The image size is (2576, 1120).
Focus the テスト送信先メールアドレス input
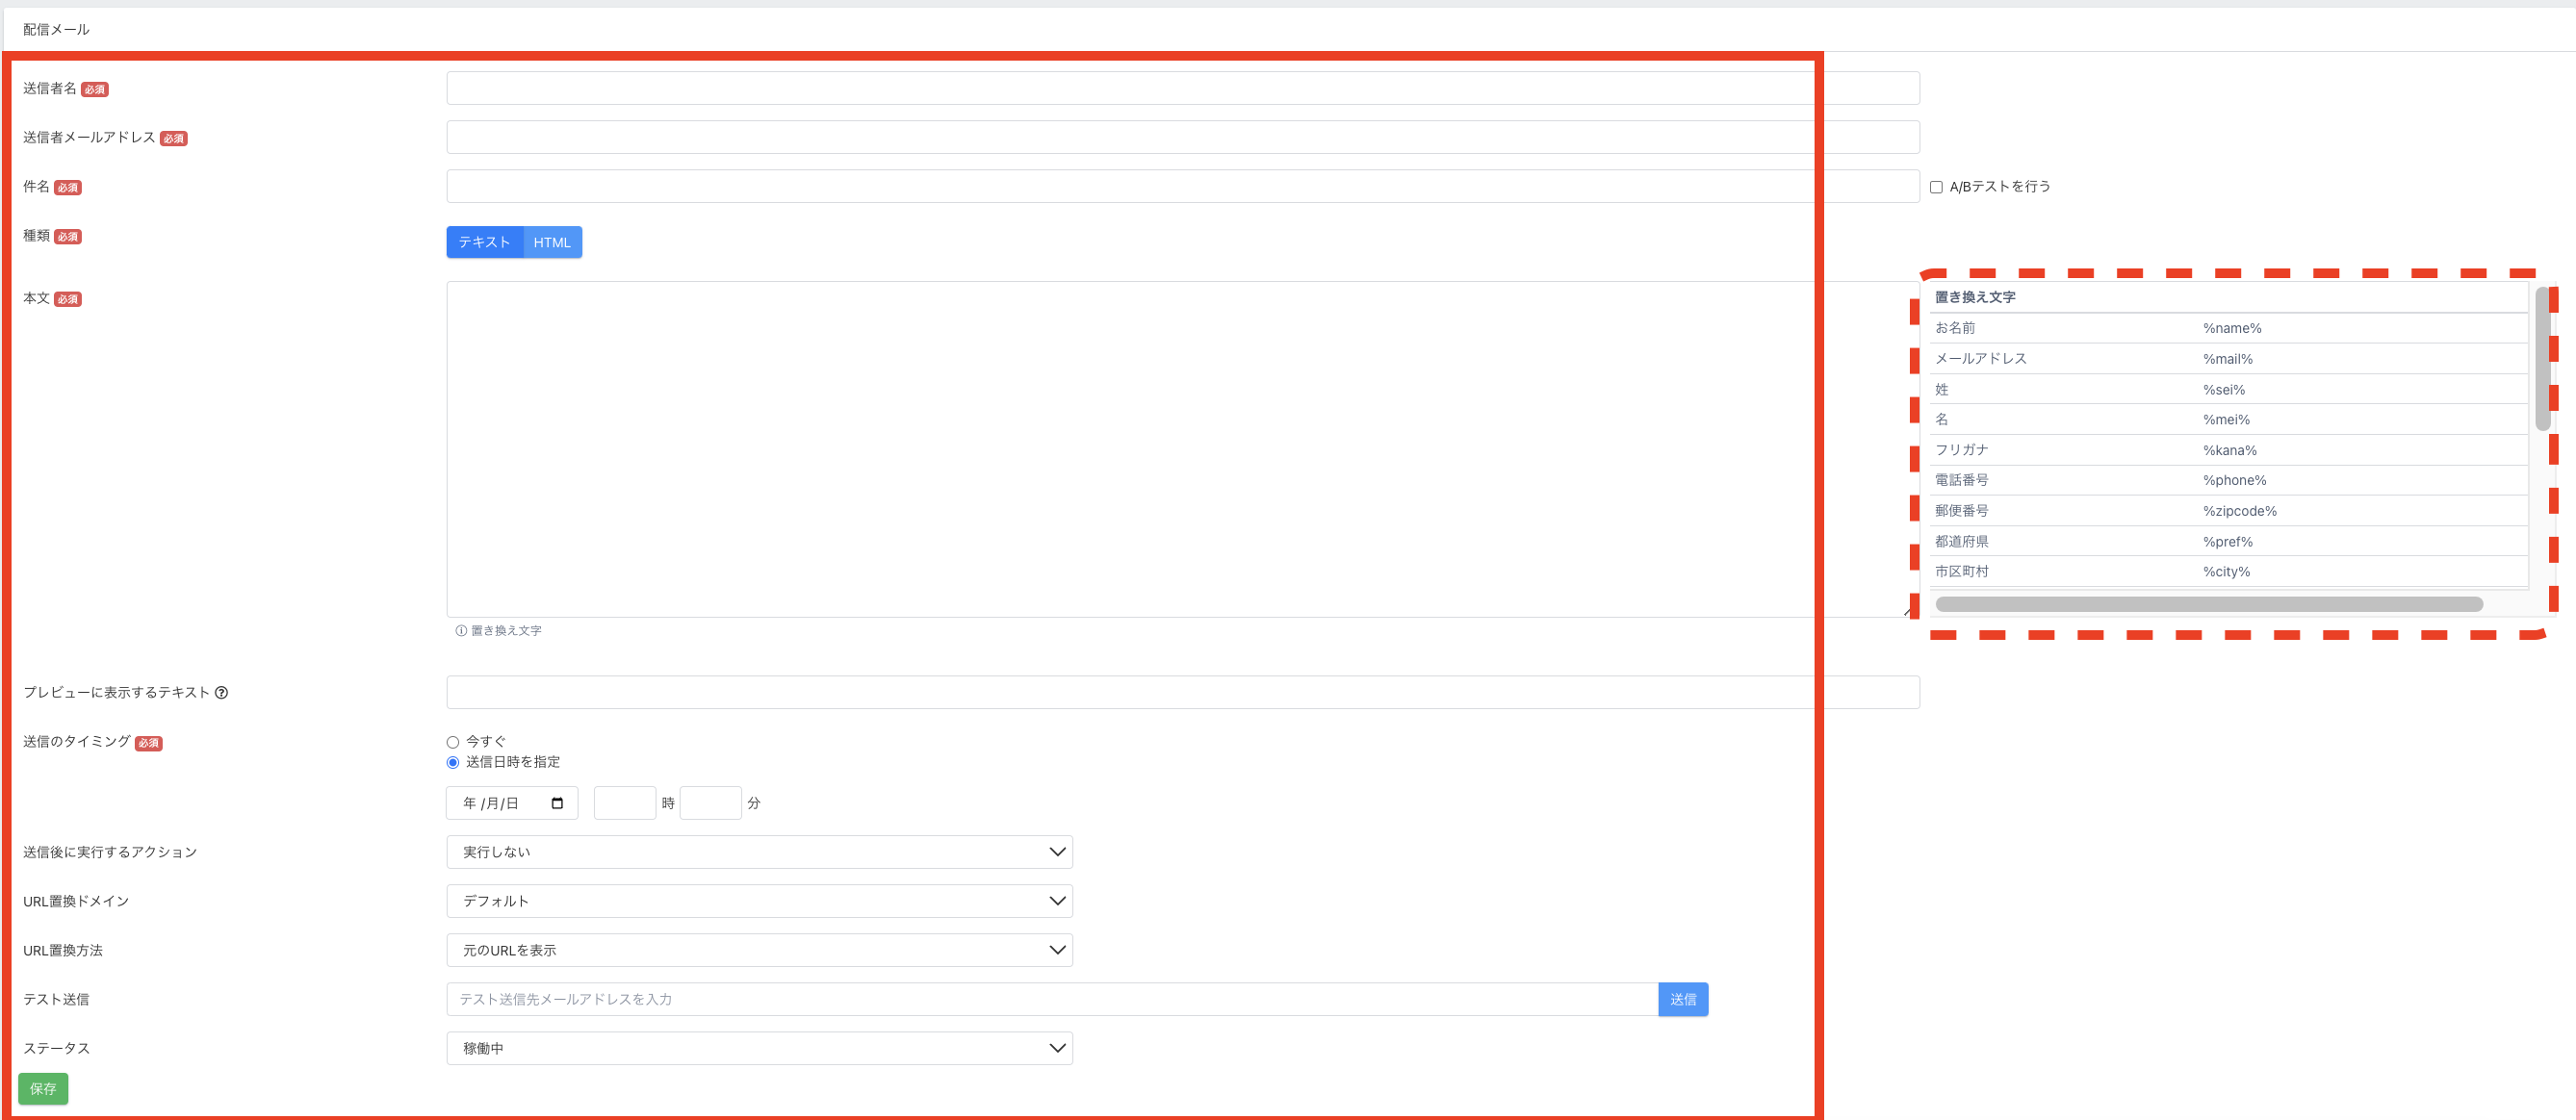point(1051,999)
